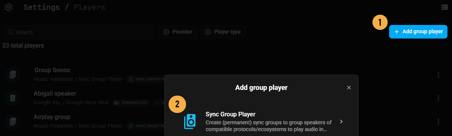Screen dimensions: 452x136
Task: Click Google Inc. / Google Nest Mini text
Action: 71,103
